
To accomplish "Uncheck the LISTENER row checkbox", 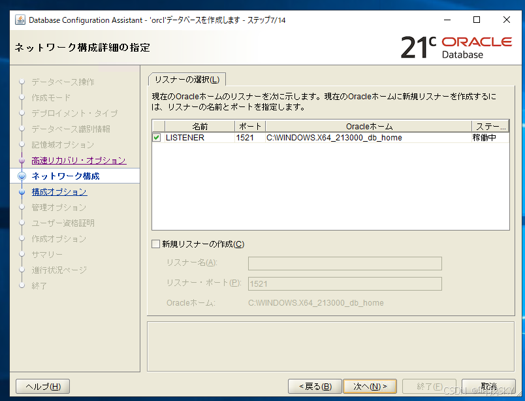I will [x=156, y=137].
